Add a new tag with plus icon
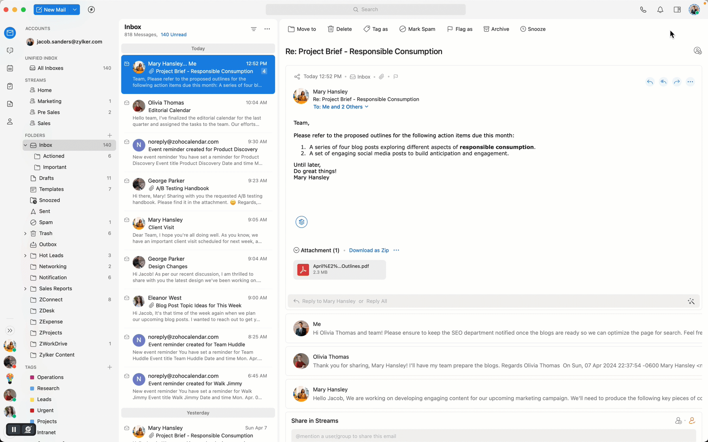This screenshot has height=442, width=708. [x=109, y=367]
